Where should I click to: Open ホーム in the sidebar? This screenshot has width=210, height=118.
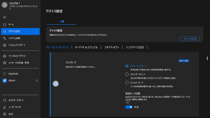coord(20,24)
